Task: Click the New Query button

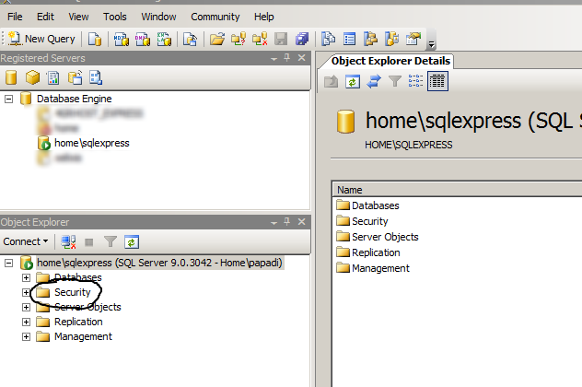Action: (x=41, y=39)
